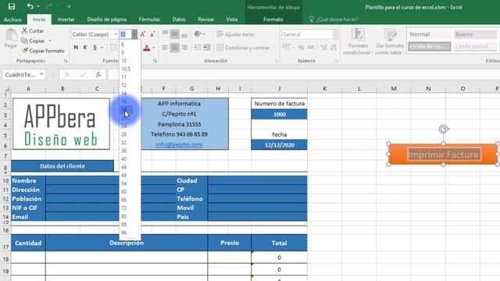The width and height of the screenshot is (500, 281).
Task: Select the date cell 12/12/2020
Action: [280, 145]
